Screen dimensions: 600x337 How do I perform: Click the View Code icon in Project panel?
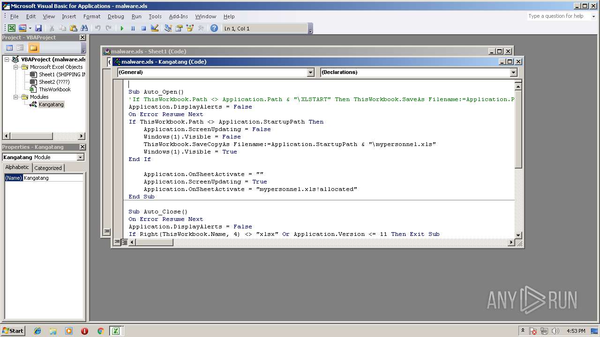click(9, 48)
